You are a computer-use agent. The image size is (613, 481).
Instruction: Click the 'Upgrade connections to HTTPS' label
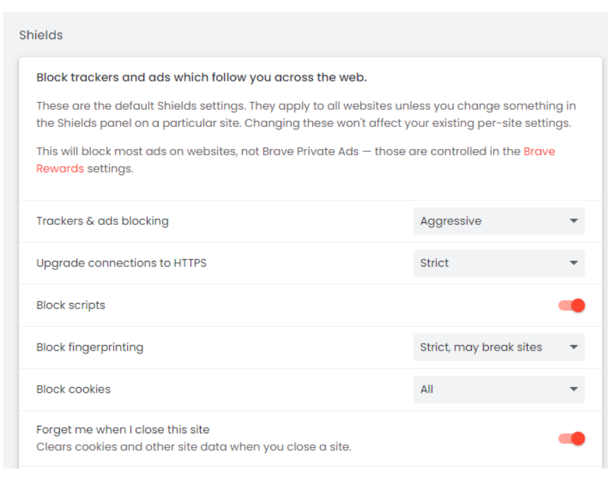point(121,264)
